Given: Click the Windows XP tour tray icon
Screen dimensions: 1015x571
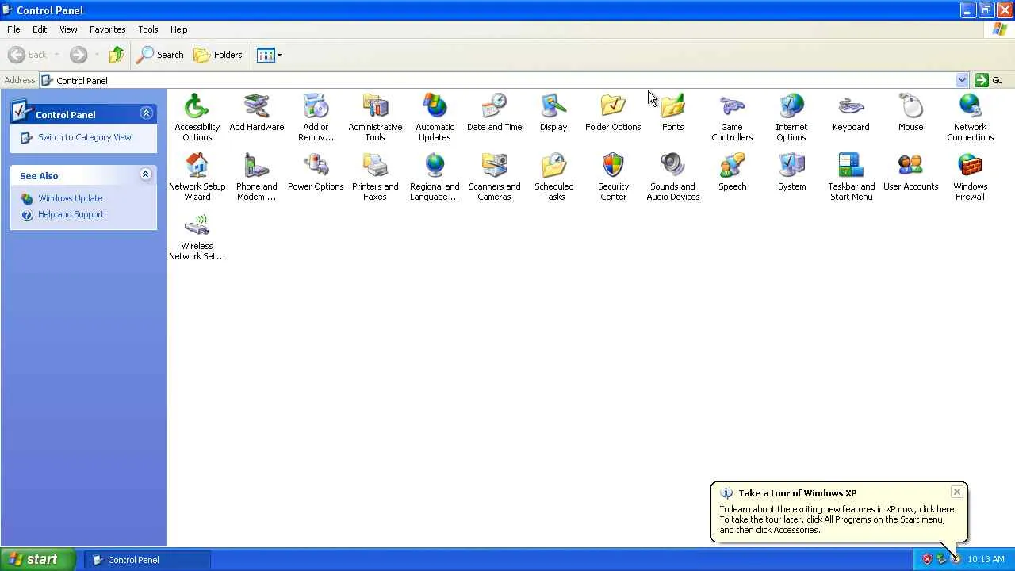Looking at the screenshot, I should [956, 559].
